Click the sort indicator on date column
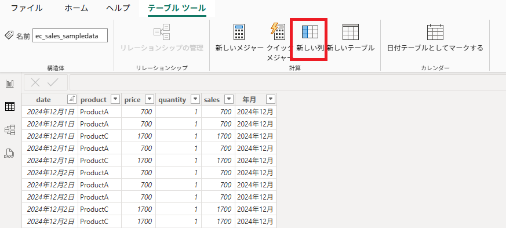506x228 pixels. click(72, 99)
